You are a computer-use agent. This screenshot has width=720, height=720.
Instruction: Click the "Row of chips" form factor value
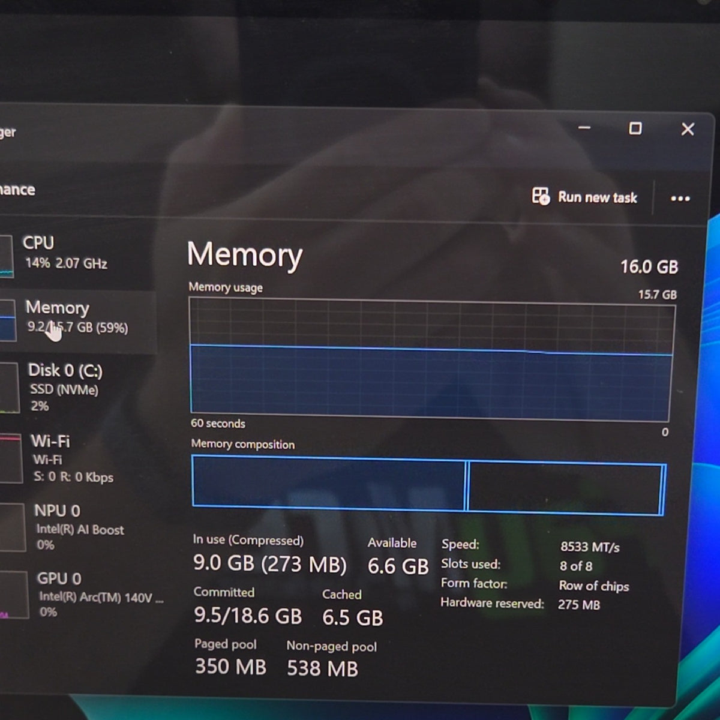(x=594, y=586)
